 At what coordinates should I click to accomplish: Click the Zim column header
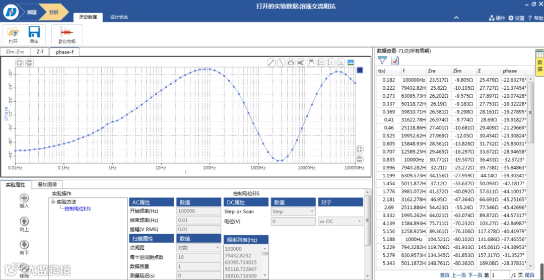pyautogui.click(x=463, y=71)
